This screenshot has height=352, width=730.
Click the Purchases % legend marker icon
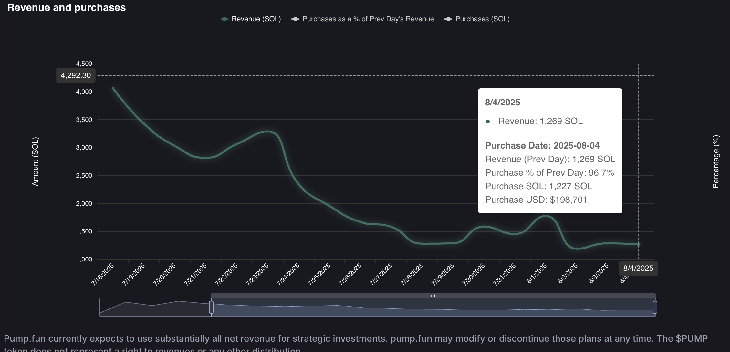point(295,19)
